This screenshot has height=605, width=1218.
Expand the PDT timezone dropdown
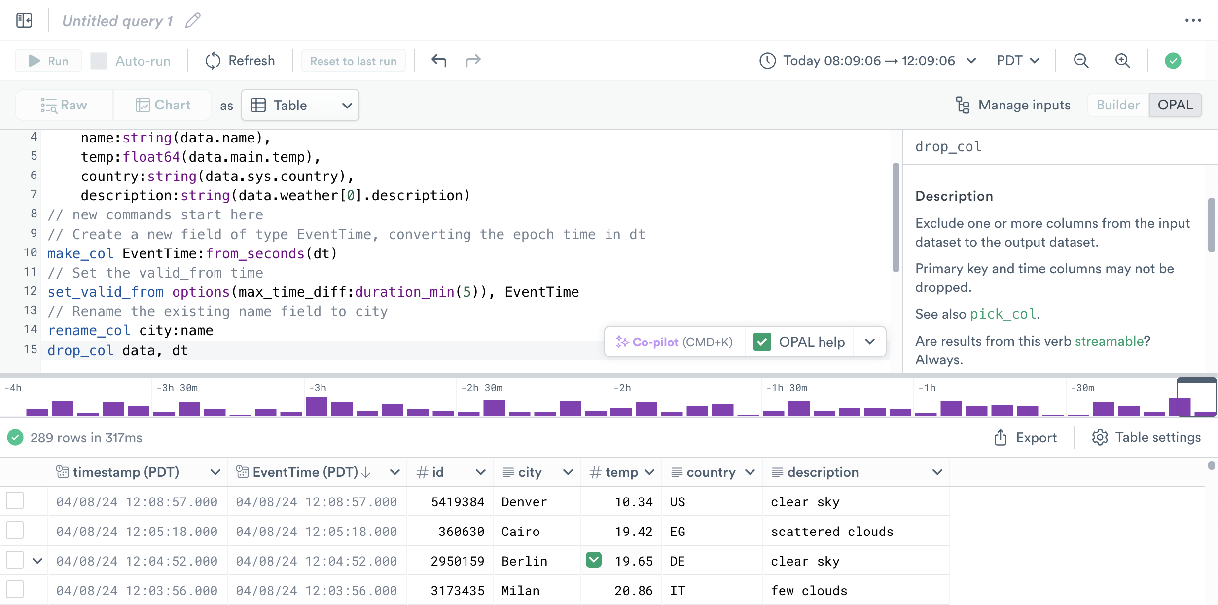(x=1018, y=61)
